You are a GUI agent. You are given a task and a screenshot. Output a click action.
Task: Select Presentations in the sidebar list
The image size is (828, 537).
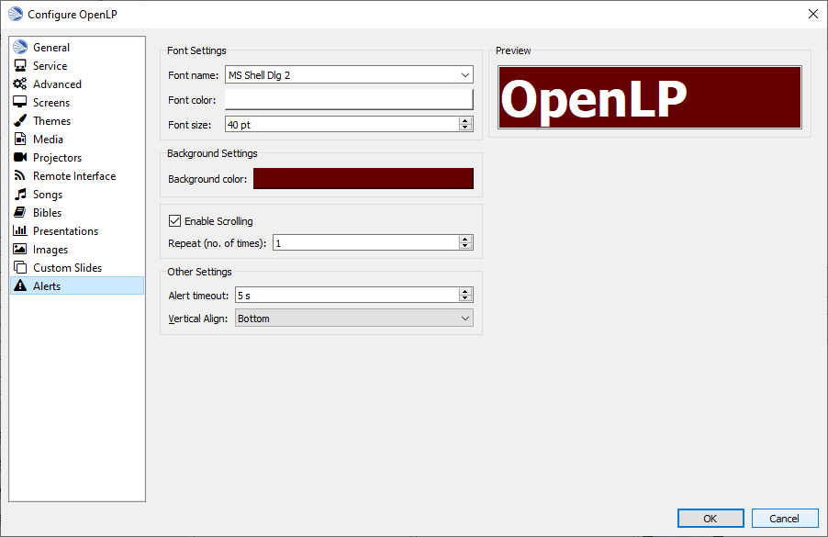pyautogui.click(x=76, y=230)
